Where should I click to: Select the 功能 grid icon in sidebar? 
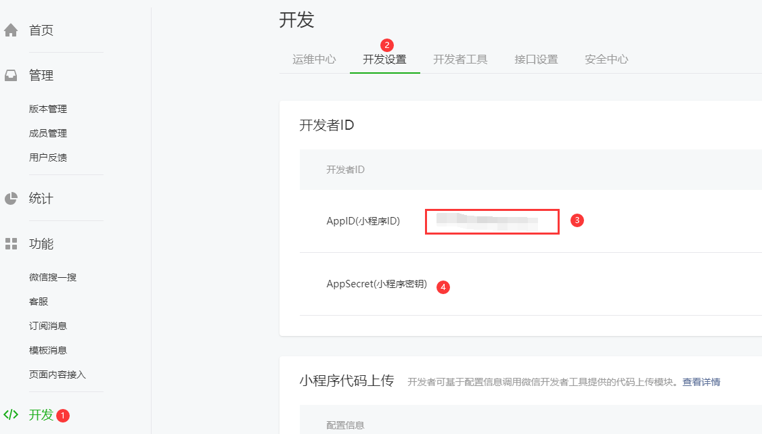tap(9, 244)
